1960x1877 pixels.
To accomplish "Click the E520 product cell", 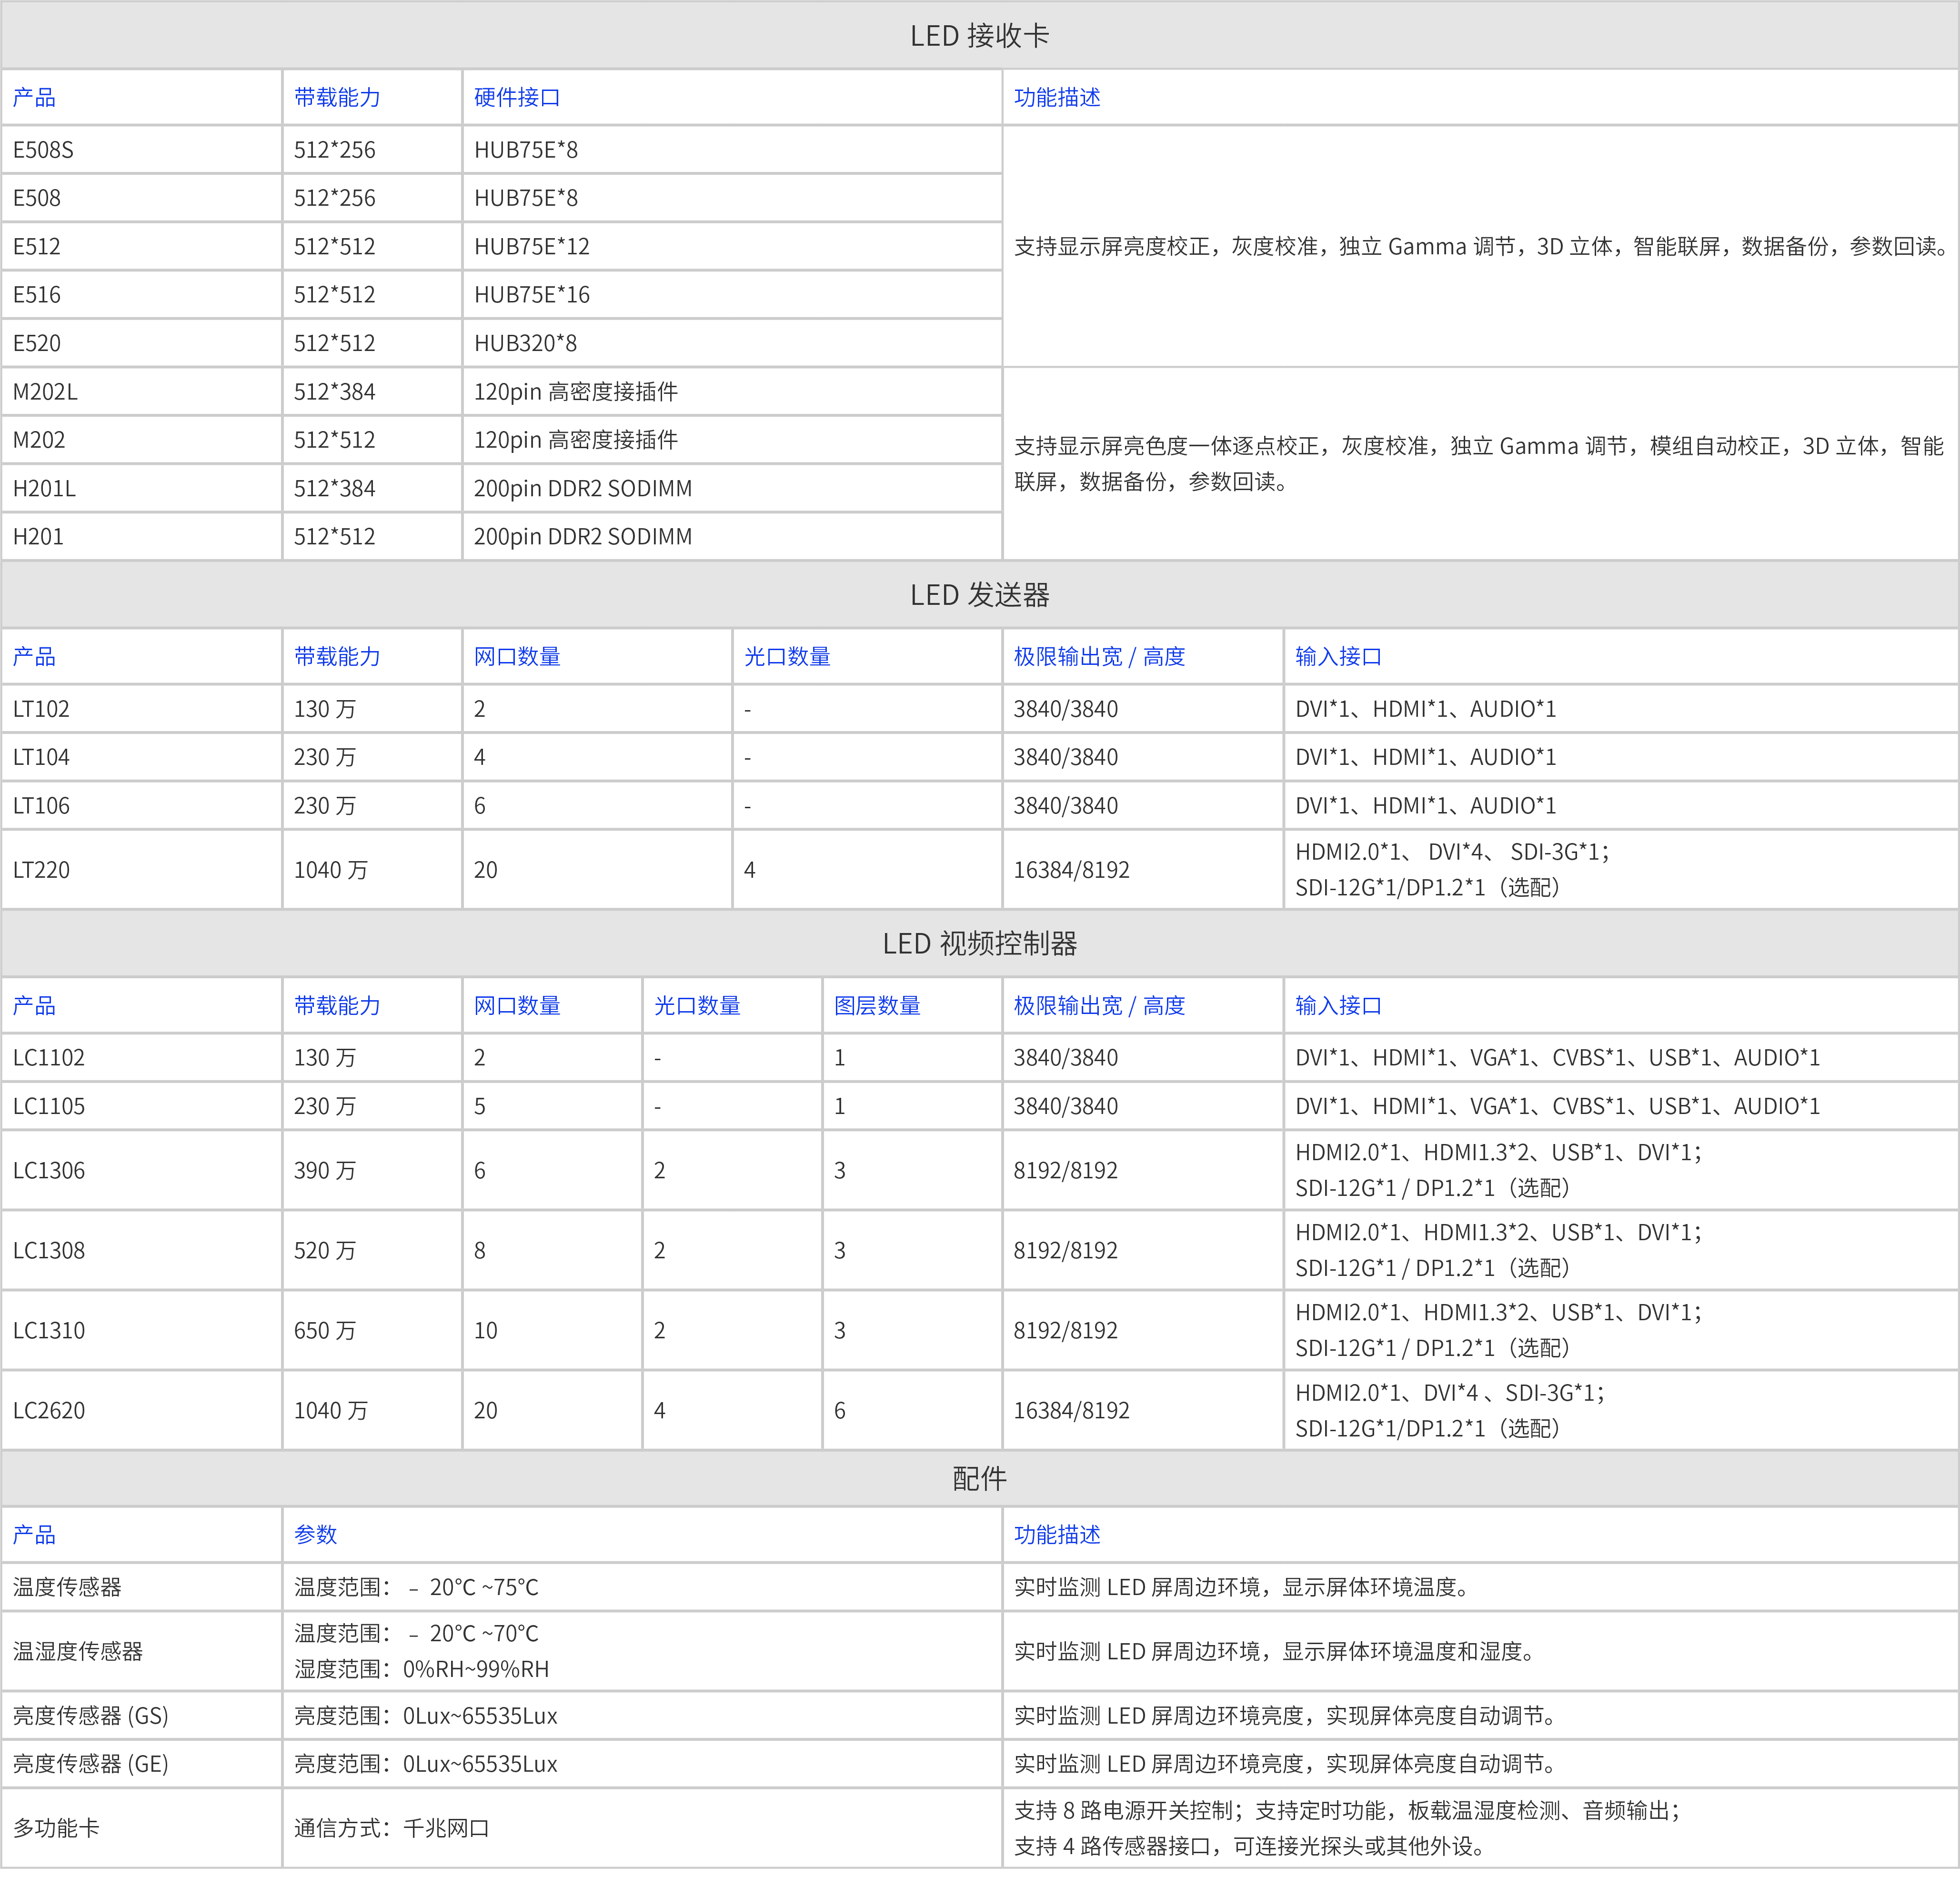I will tap(142, 343).
